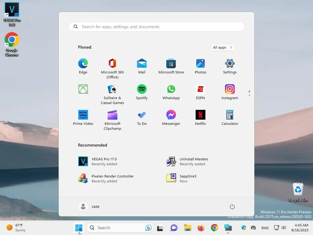Launch the Photos app
This screenshot has width=313, height=235.
[x=201, y=66]
